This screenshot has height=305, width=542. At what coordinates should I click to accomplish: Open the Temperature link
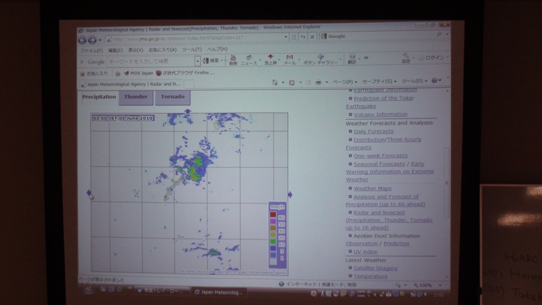coord(370,277)
